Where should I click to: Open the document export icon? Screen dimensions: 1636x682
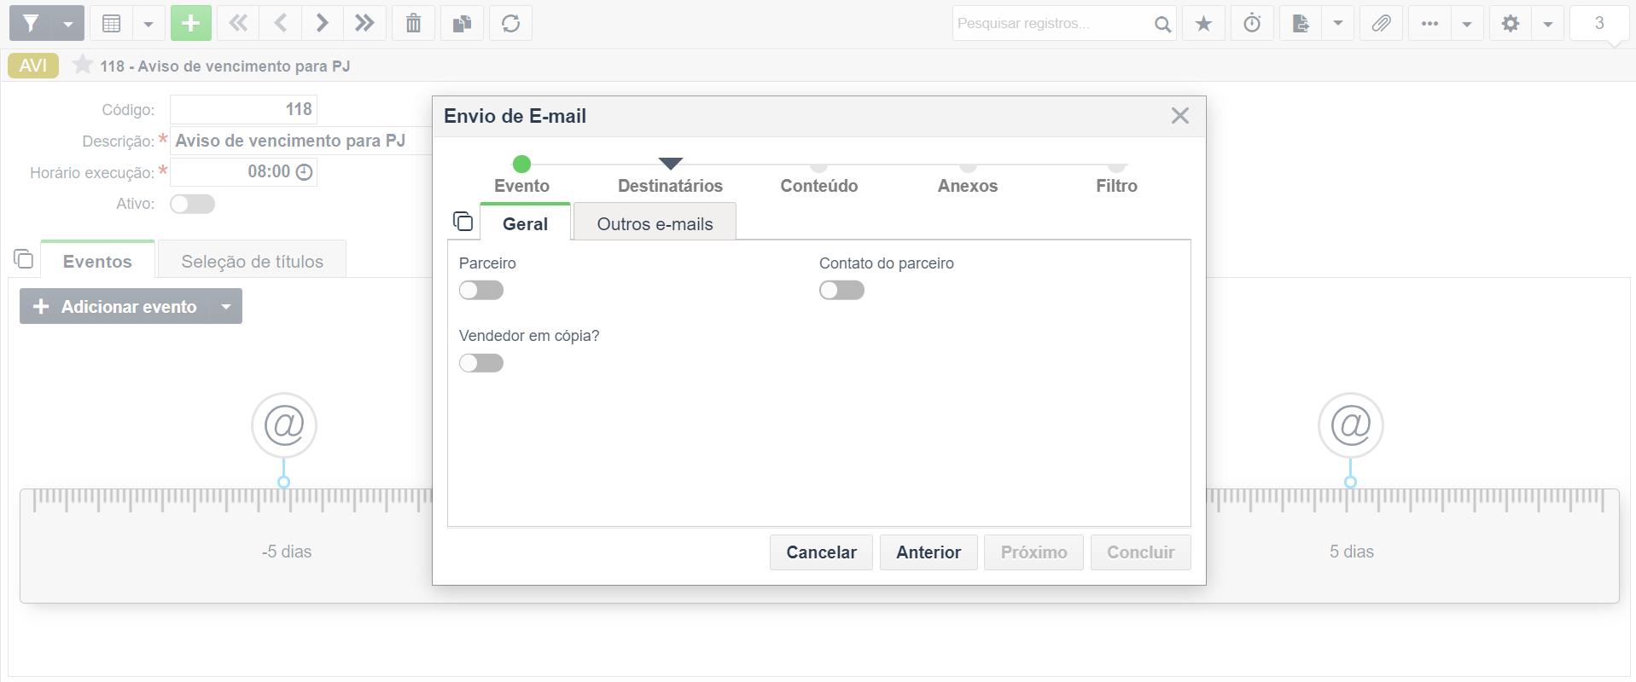1301,23
